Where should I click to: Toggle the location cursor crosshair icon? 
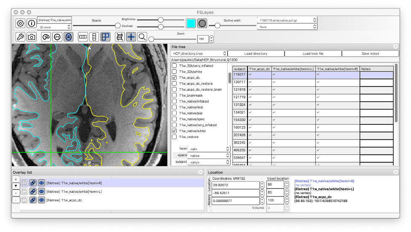(x=131, y=37)
